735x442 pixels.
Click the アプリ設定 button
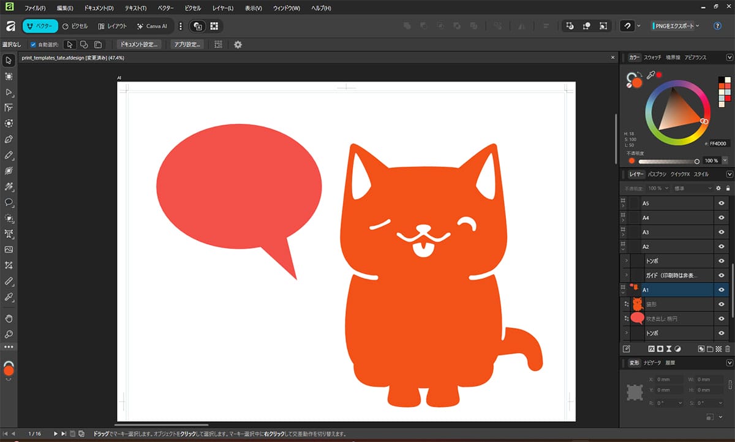tap(187, 45)
